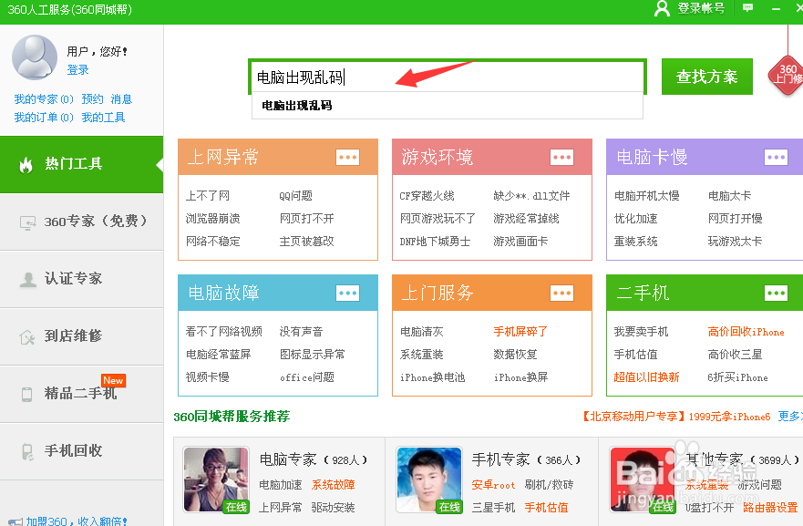
Task: Select 上不了网 problem
Action: [x=208, y=196]
